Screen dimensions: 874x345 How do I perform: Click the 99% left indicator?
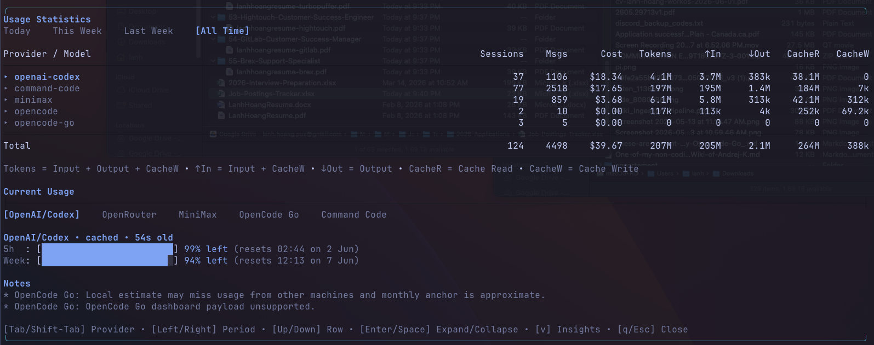[x=206, y=249]
